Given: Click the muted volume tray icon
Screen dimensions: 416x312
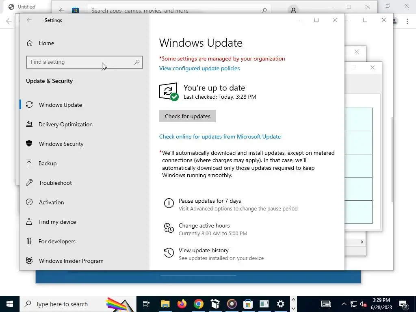Looking at the screenshot, I should click(x=363, y=304).
